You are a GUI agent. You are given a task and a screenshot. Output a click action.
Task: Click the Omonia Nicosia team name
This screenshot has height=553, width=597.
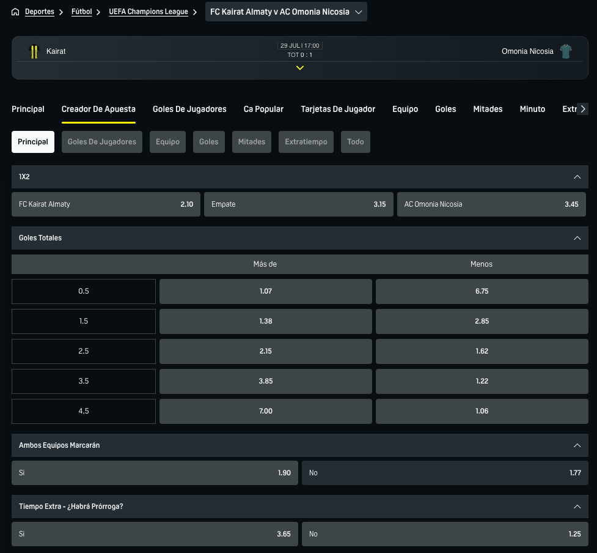pos(527,51)
